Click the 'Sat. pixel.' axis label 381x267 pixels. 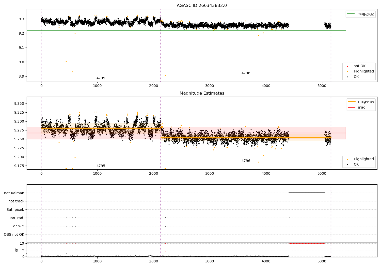click(15, 210)
